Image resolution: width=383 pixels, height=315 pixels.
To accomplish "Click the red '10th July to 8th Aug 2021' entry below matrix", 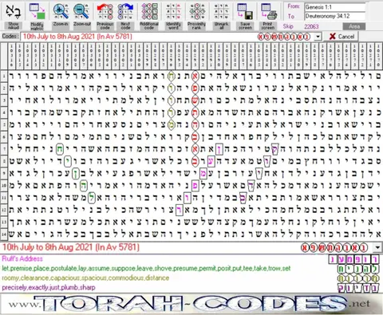I will [71, 247].
